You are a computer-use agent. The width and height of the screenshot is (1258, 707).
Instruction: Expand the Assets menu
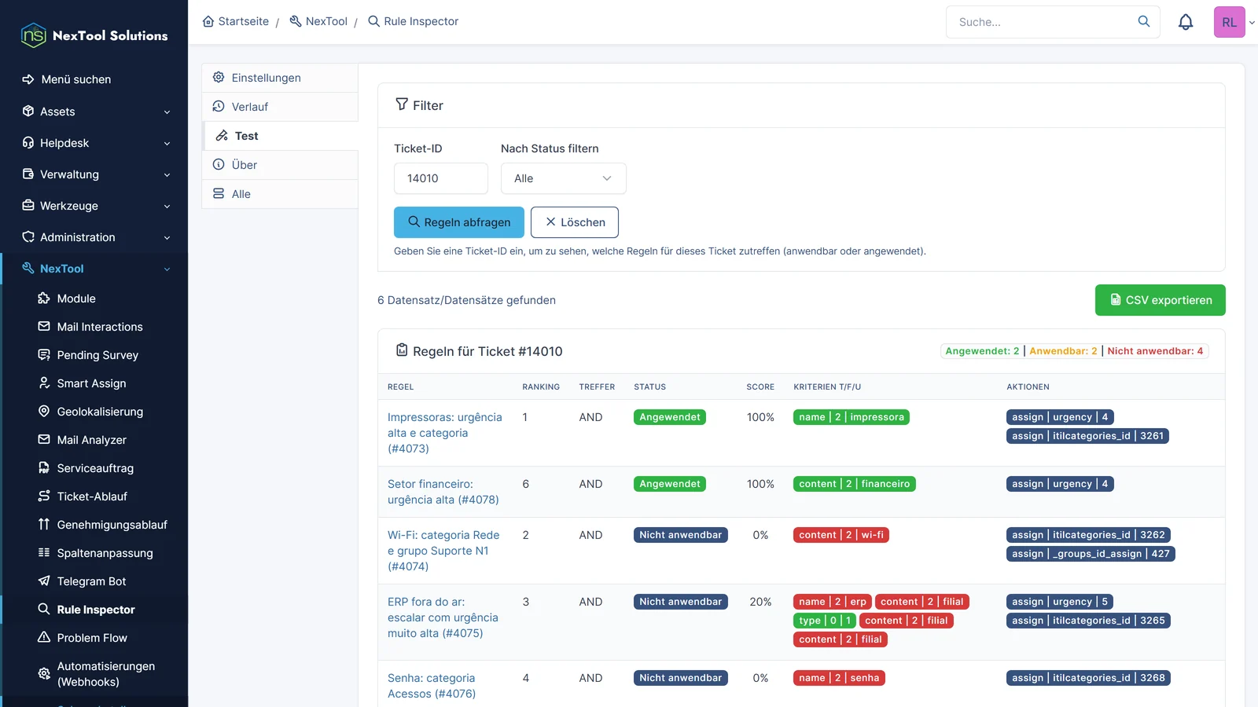(94, 112)
